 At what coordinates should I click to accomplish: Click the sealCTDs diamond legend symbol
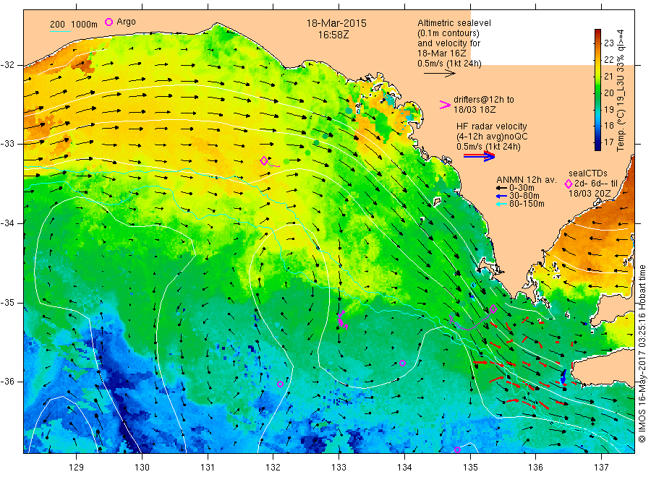click(x=569, y=184)
